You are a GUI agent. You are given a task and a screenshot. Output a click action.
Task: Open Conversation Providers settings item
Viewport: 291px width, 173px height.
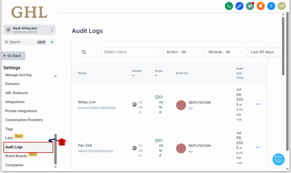(x=24, y=120)
